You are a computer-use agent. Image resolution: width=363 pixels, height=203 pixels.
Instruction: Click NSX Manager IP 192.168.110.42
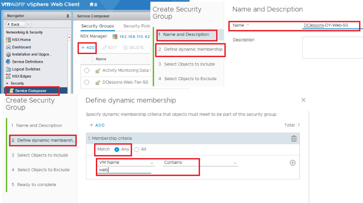(x=134, y=36)
